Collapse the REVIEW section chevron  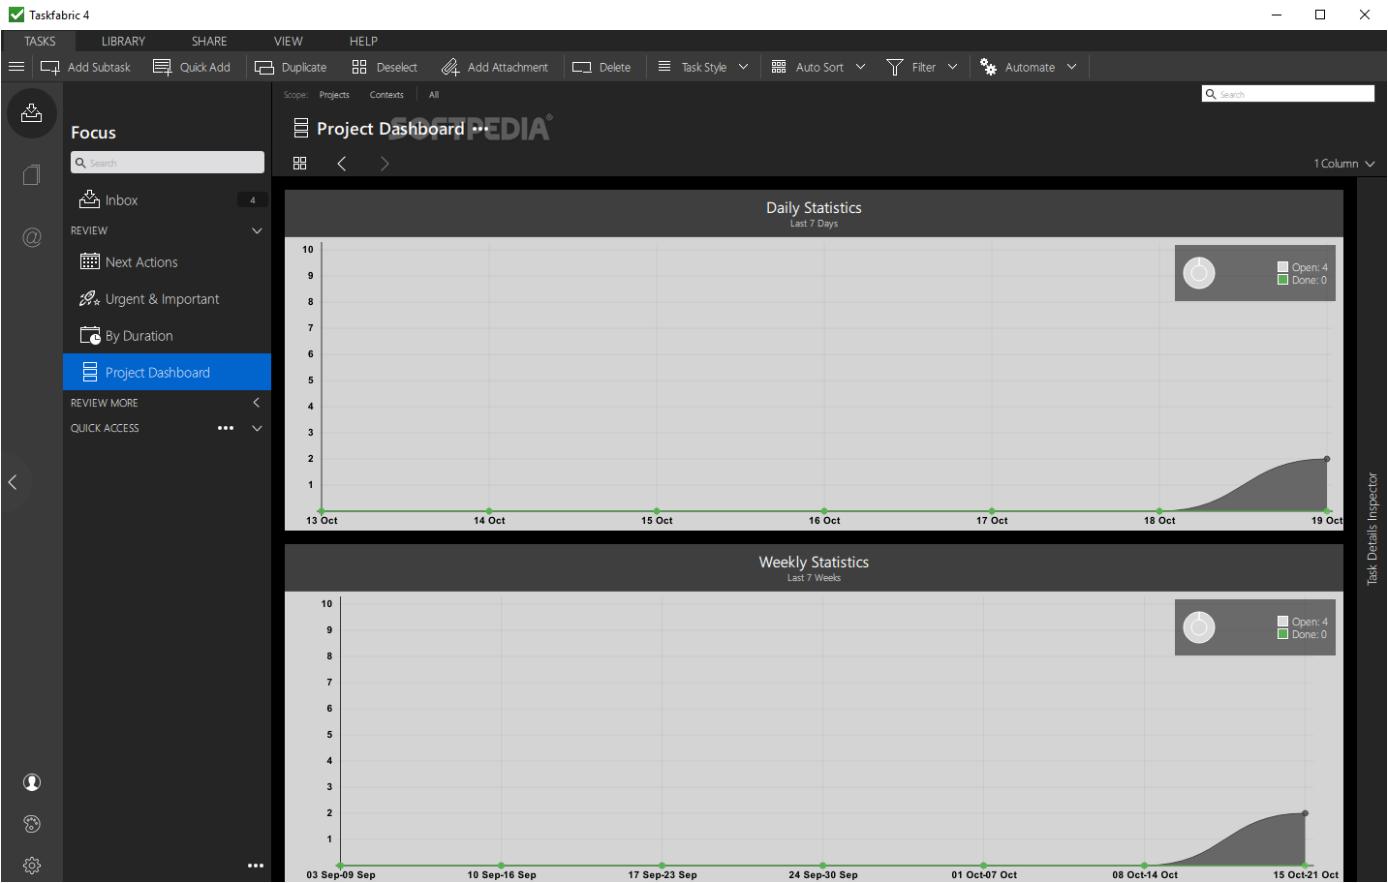click(x=257, y=230)
